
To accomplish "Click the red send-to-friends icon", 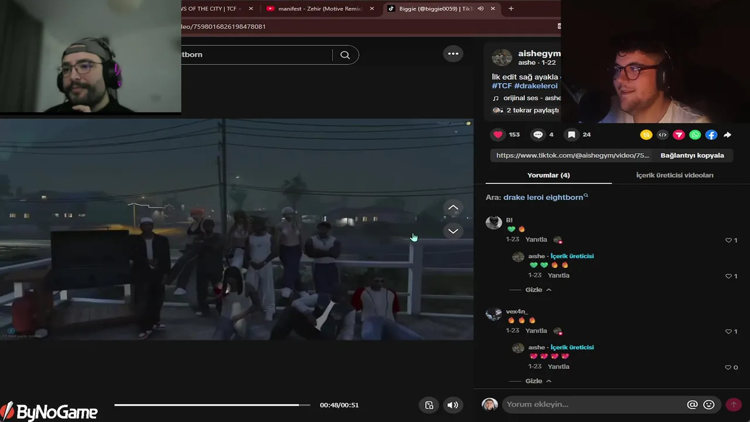I will (679, 135).
